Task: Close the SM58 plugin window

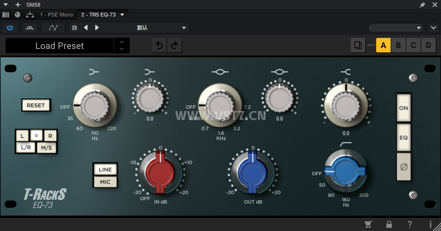Action: pos(435,5)
